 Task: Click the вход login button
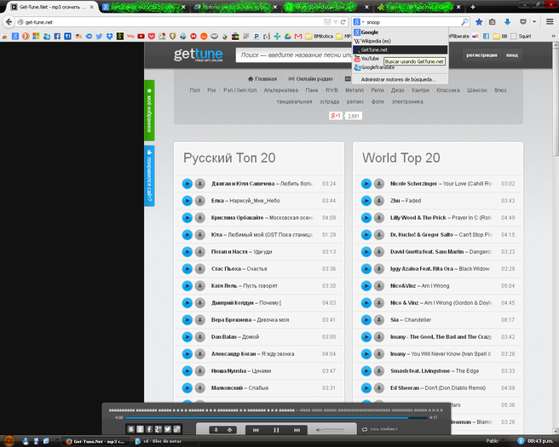pos(512,55)
